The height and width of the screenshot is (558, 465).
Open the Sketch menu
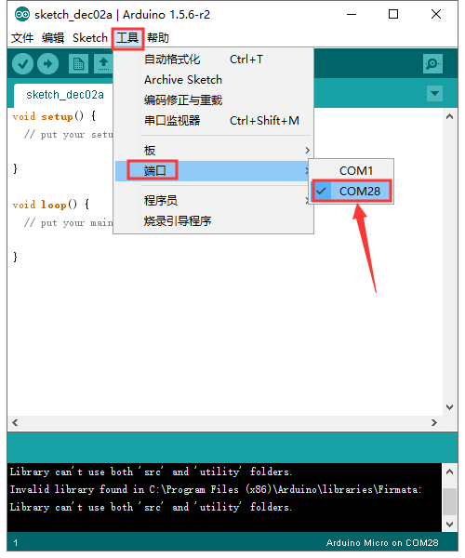(x=90, y=38)
